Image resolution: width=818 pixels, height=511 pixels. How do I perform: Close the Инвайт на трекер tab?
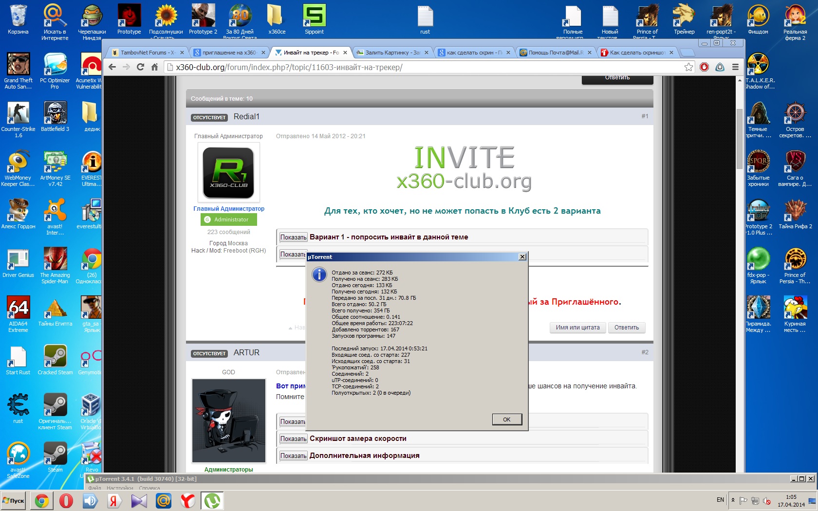pos(345,53)
